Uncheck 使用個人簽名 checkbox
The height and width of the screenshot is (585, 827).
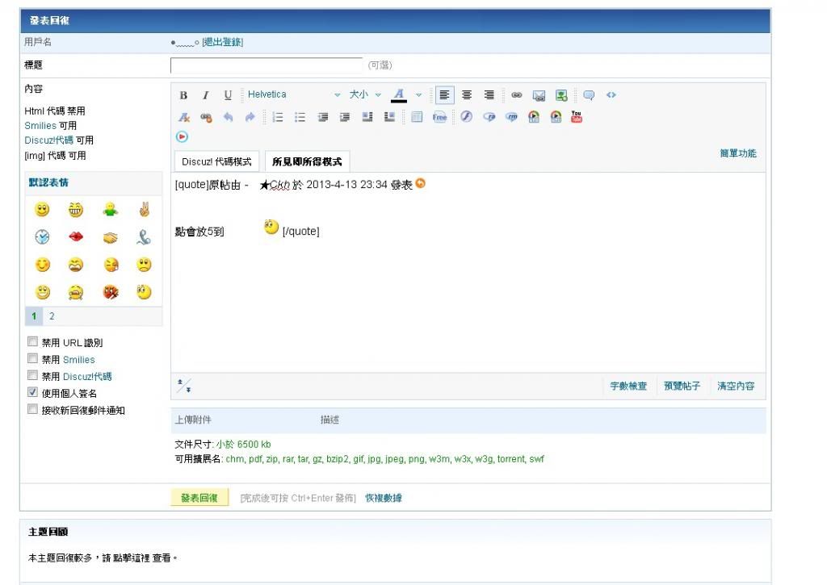click(33, 392)
